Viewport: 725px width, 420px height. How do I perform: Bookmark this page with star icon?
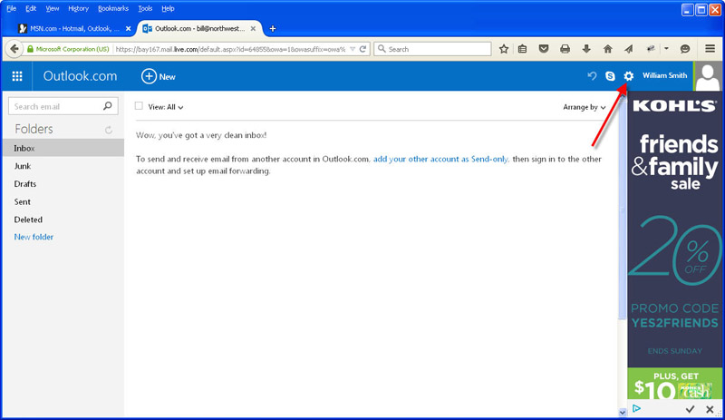coord(504,49)
